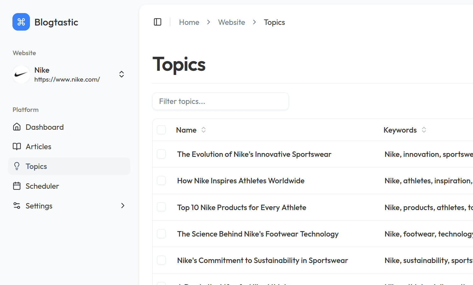The image size is (473, 285).
Task: Click the Topics lightbulb icon
Action: pos(17,166)
